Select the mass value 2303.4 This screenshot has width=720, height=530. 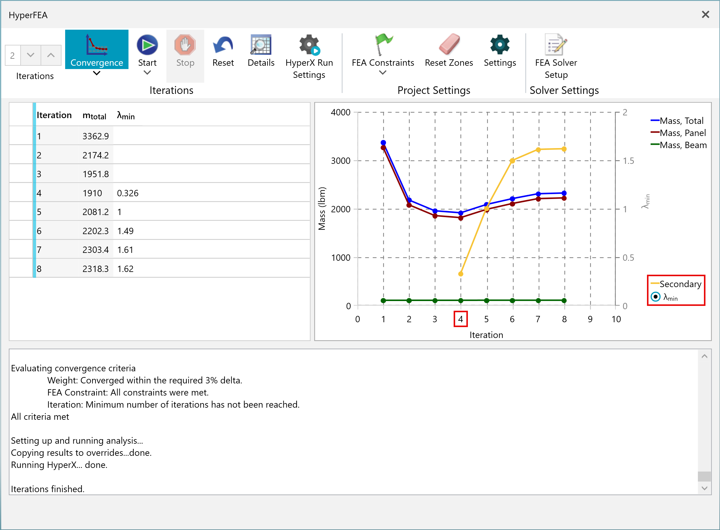(96, 250)
